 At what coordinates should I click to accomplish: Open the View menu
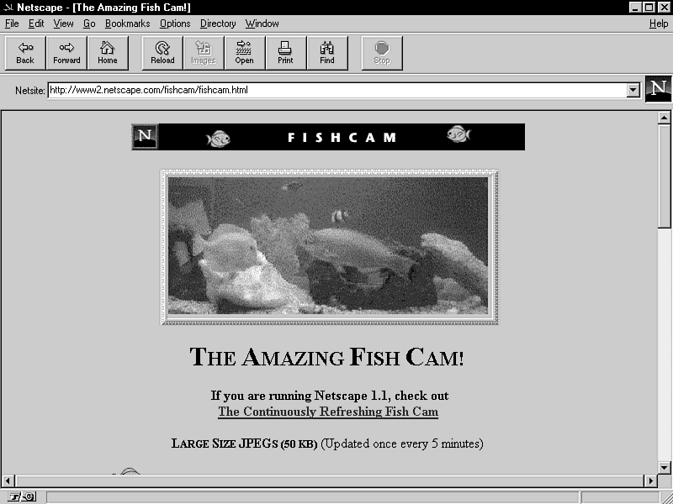63,24
